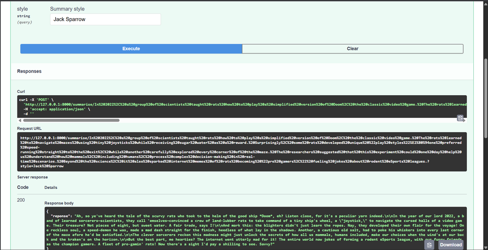Image resolution: width=488 pixels, height=250 pixels.
Task: Focus the Summary style field containing Jack Sparrow
Action: (105, 19)
